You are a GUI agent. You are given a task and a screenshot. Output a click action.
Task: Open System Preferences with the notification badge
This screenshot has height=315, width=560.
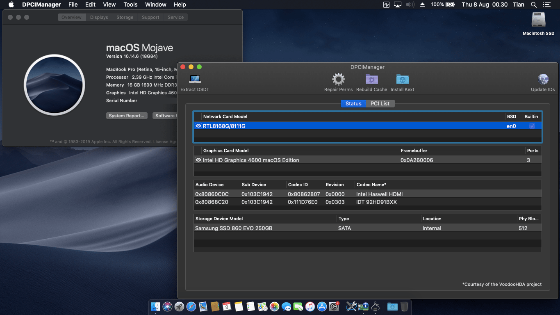(334, 306)
